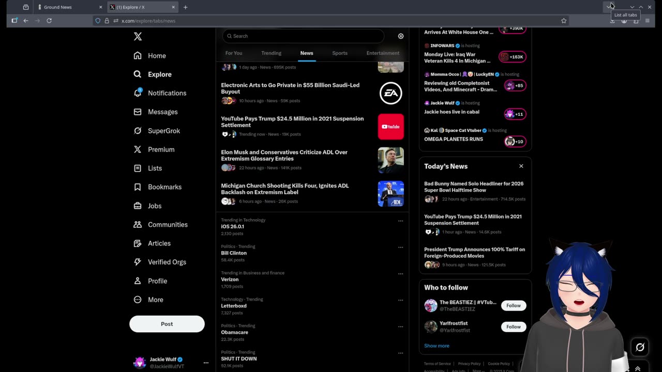The width and height of the screenshot is (662, 372).
Task: Open the Cookie Policy link
Action: (x=499, y=364)
